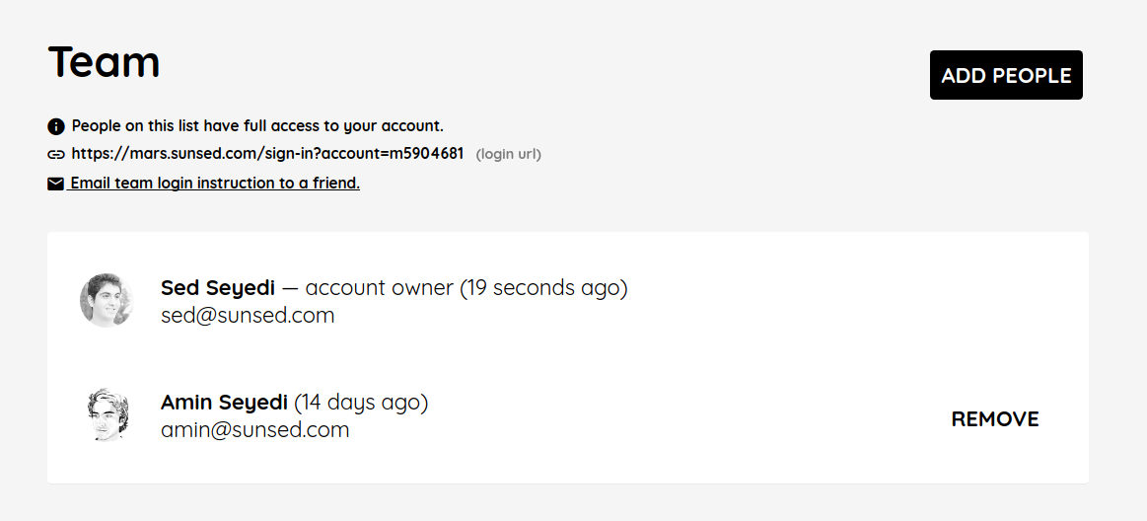This screenshot has height=521, width=1147.
Task: Click the ADD PEOPLE button
Action: tap(1006, 75)
